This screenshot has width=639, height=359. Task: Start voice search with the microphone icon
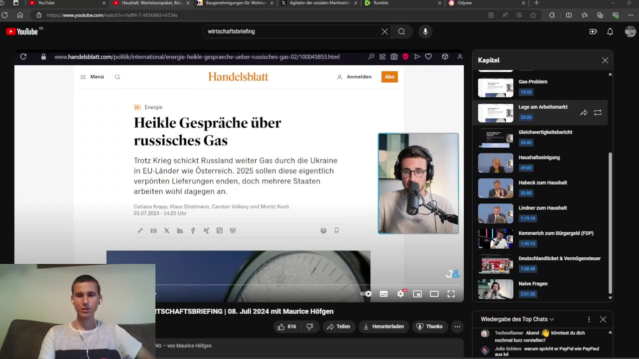point(425,31)
